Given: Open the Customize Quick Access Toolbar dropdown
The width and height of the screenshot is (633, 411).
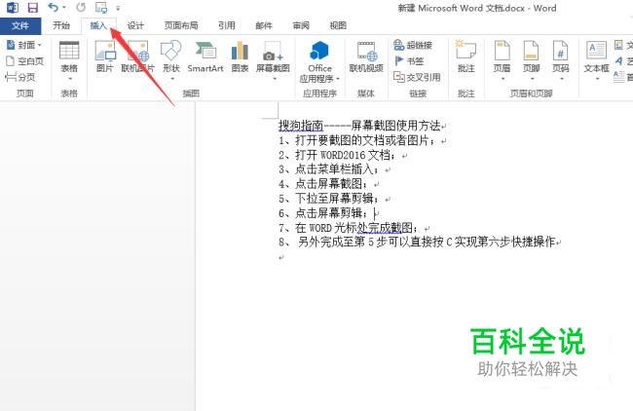Looking at the screenshot, I should (x=118, y=8).
